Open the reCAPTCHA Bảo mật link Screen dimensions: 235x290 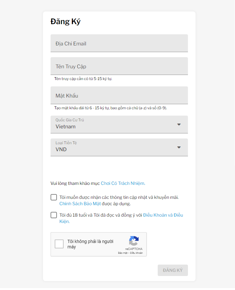tap(123, 253)
